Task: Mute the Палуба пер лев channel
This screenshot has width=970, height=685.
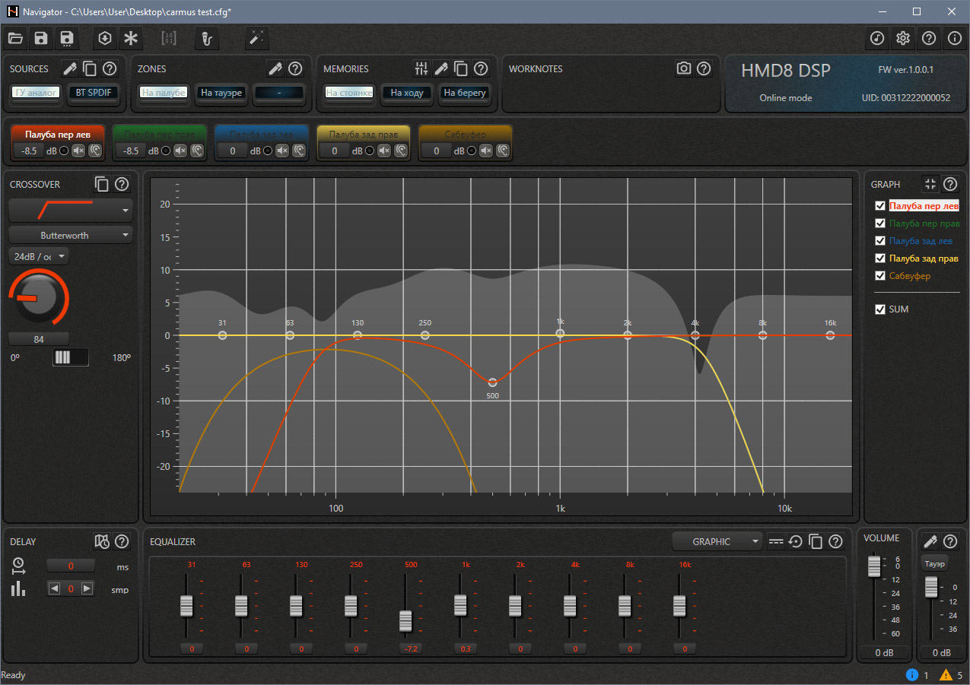Action: pos(78,151)
